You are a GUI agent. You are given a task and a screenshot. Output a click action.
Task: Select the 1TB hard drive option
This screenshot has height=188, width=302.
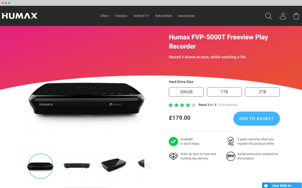click(x=224, y=92)
